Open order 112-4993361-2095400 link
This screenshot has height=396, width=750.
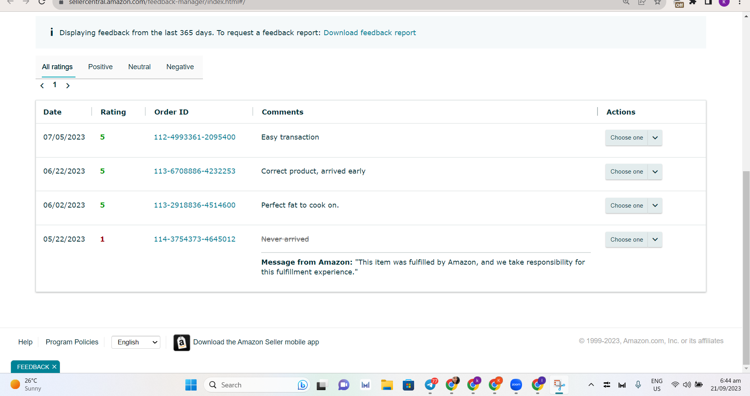(195, 137)
